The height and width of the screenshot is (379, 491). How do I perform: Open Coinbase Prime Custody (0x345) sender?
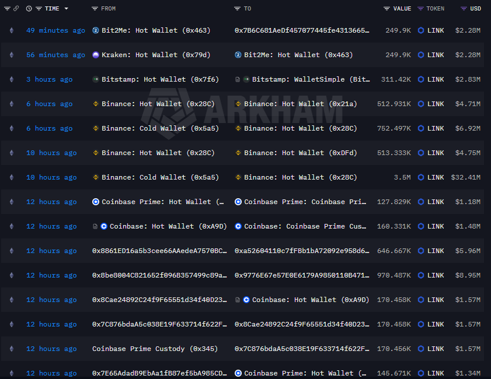pyautogui.click(x=155, y=349)
